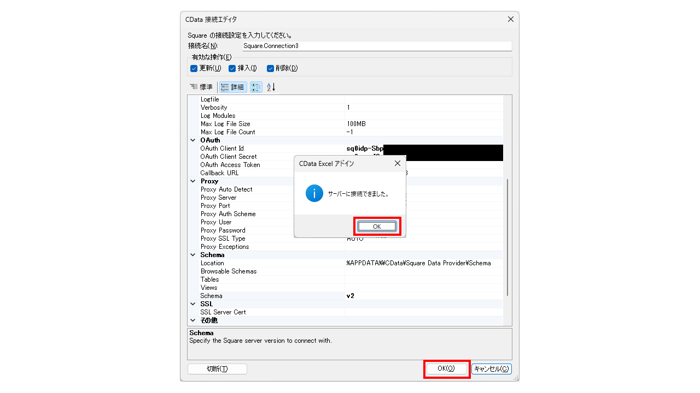Select the Browsable Schemas property
The image size is (700, 393).
(x=228, y=271)
